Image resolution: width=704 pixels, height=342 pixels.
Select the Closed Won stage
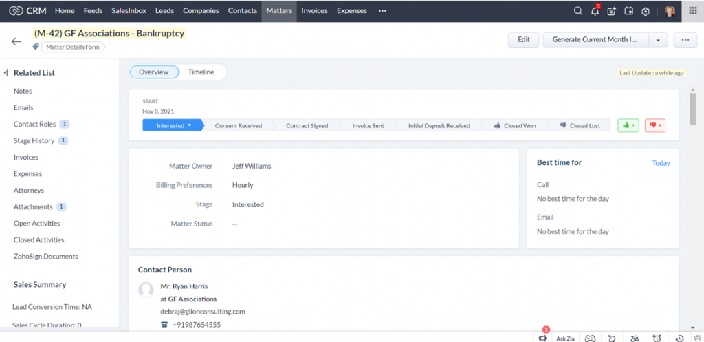coord(515,126)
